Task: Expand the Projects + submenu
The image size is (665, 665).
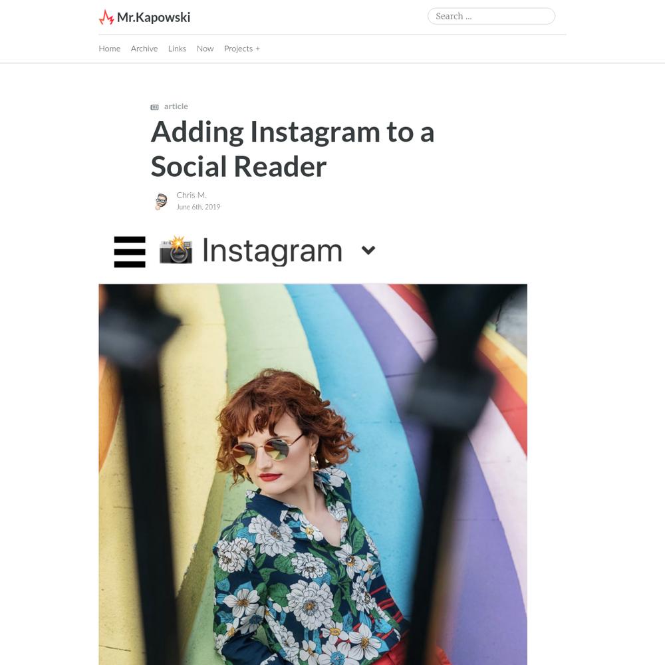Action: [242, 49]
